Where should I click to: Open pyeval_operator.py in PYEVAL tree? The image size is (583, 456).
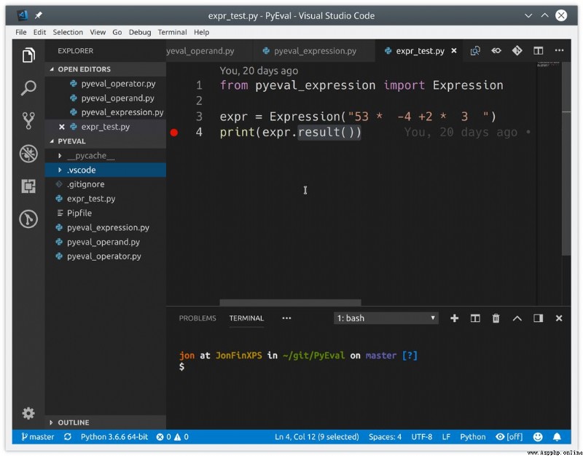[x=106, y=256]
